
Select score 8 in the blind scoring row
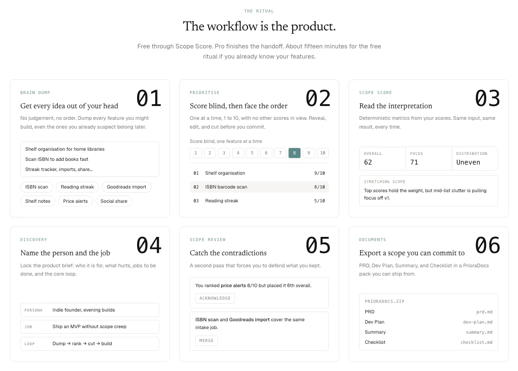coord(295,153)
